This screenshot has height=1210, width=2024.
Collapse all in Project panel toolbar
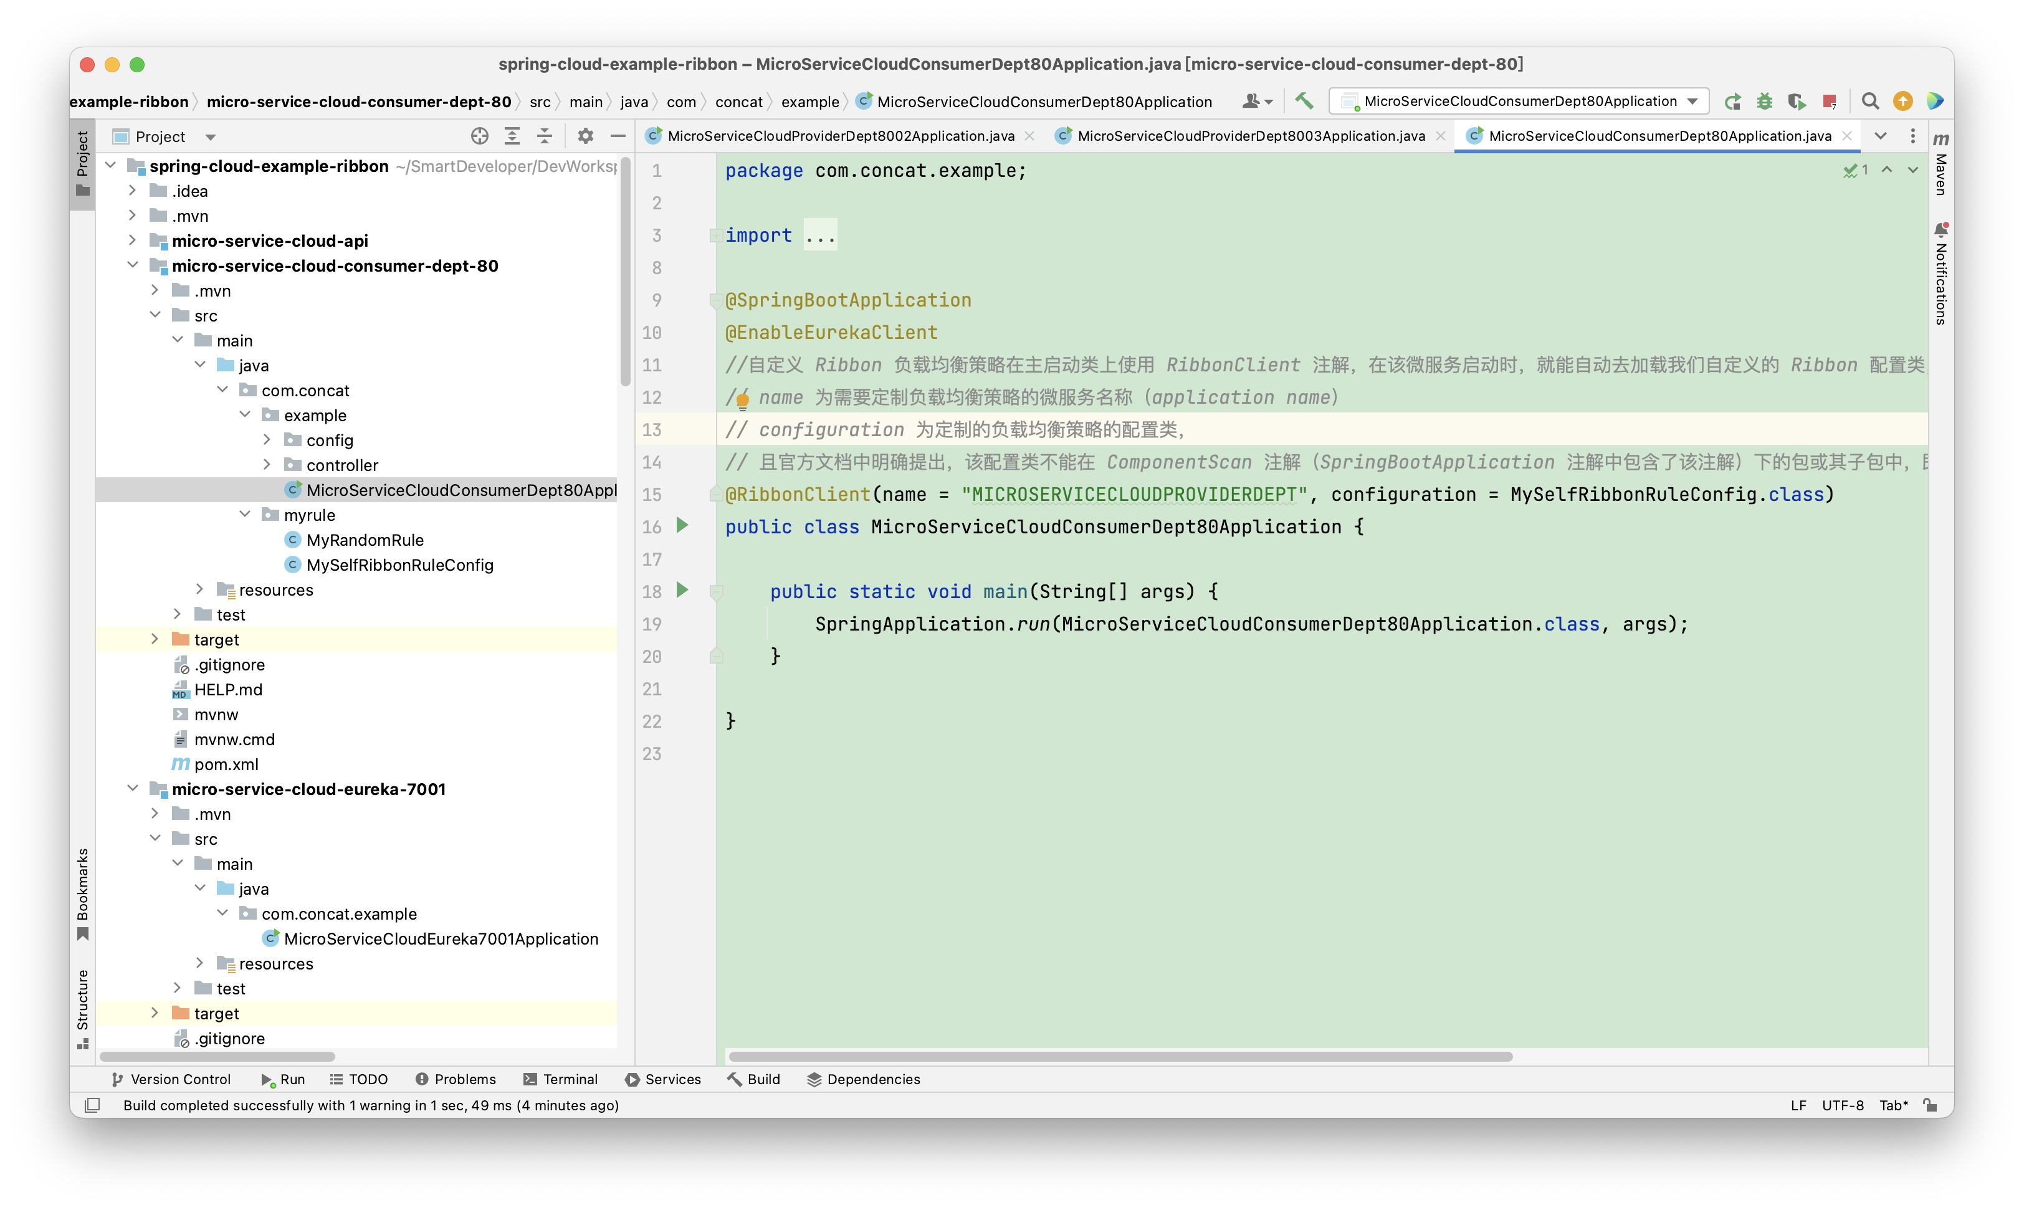(544, 136)
